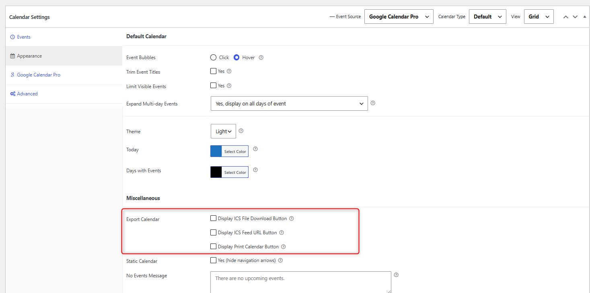Click the black Days with Events swatch

point(216,172)
